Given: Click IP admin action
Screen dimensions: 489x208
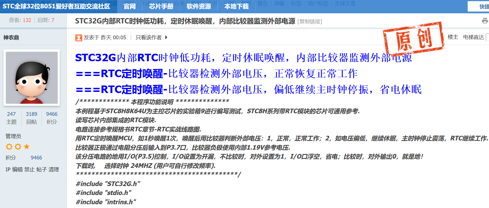Looking at the screenshot, I should pyautogui.click(x=8, y=170).
